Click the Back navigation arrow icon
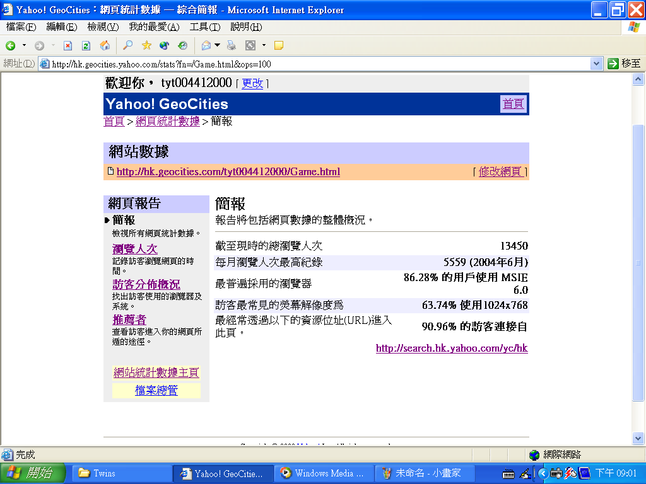Viewport: 646px width, 484px height. point(11,45)
